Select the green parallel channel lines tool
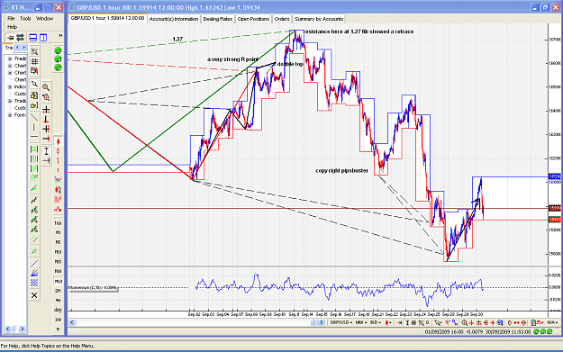Viewport: 563px width, 352px height. click(x=34, y=239)
